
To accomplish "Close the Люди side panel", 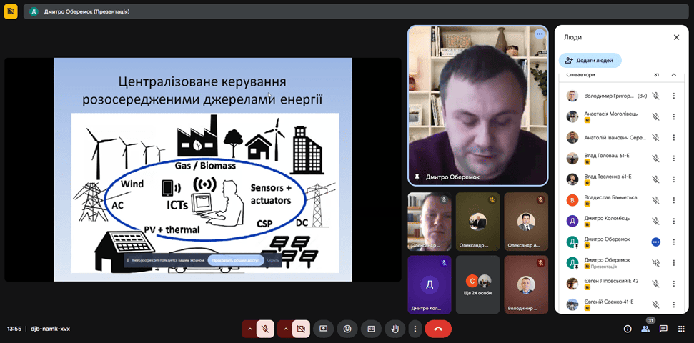I will pyautogui.click(x=676, y=37).
